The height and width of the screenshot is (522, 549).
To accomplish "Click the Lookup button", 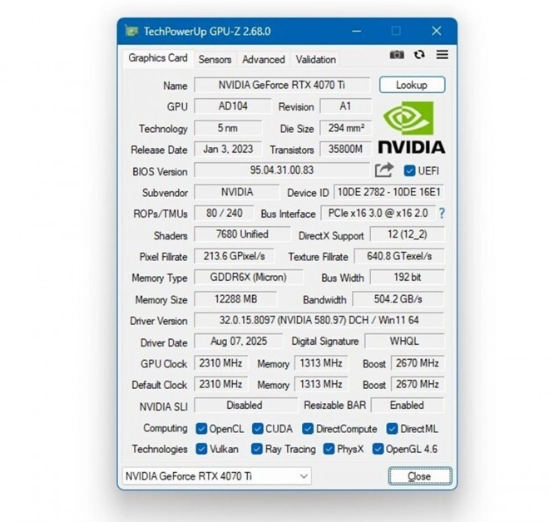I will (412, 85).
